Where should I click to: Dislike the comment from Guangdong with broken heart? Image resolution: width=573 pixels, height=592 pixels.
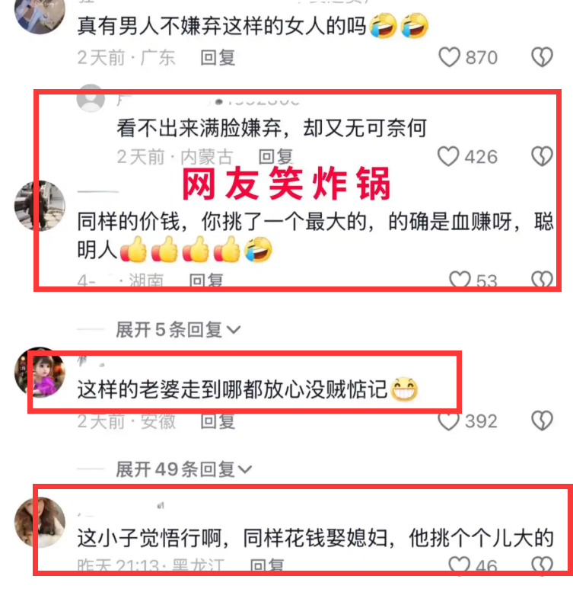pyautogui.click(x=542, y=57)
